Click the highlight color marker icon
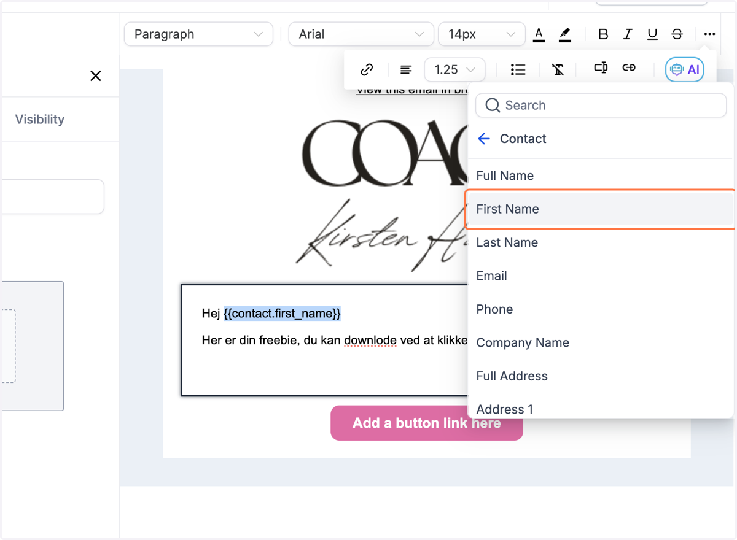Image resolution: width=737 pixels, height=540 pixels. click(x=565, y=34)
